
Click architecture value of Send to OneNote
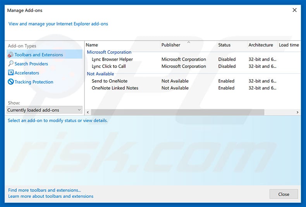[x=262, y=81]
